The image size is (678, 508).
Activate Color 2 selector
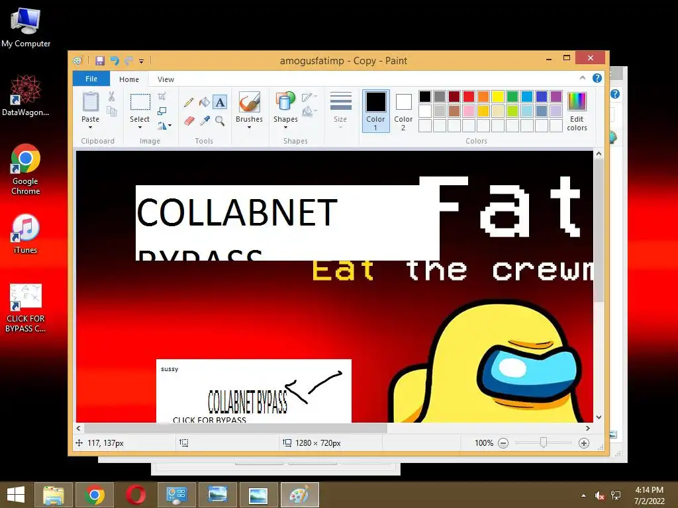403,111
